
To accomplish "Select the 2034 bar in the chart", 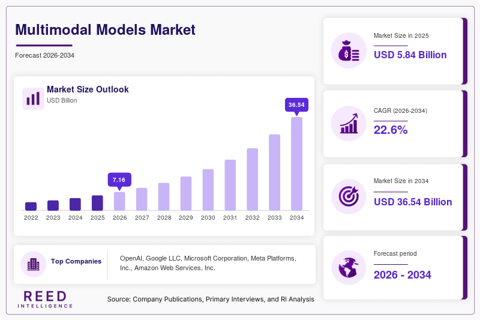I will [x=296, y=164].
